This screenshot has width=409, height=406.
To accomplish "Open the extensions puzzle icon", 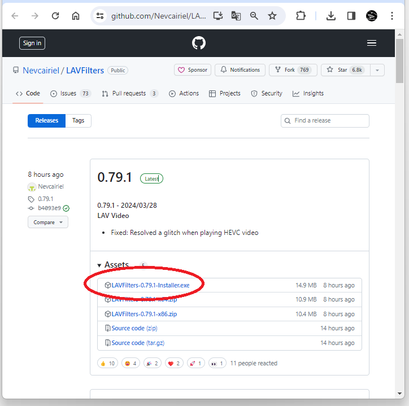I will [301, 16].
